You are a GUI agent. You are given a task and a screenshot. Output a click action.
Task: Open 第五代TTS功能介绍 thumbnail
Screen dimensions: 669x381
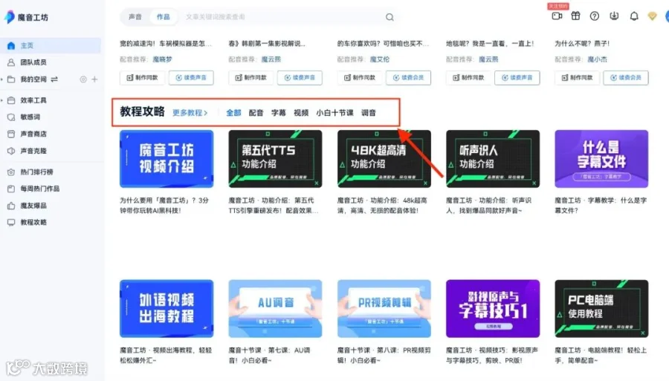275,159
